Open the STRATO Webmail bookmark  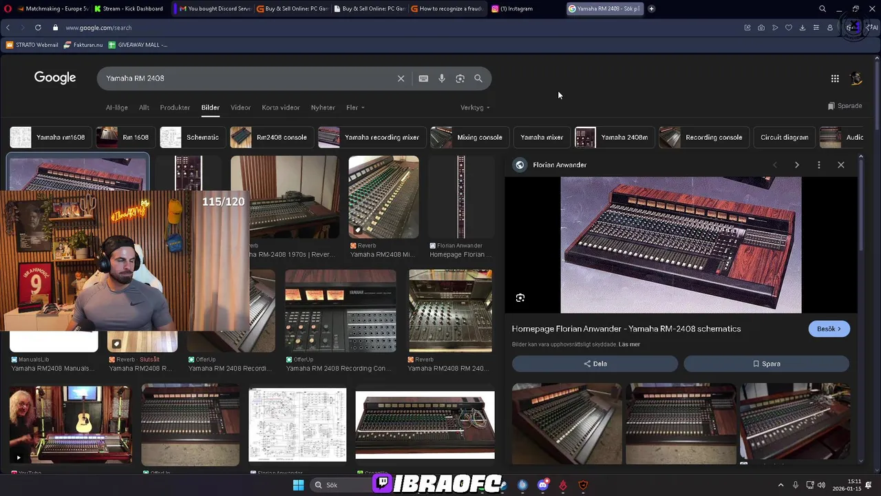point(32,45)
